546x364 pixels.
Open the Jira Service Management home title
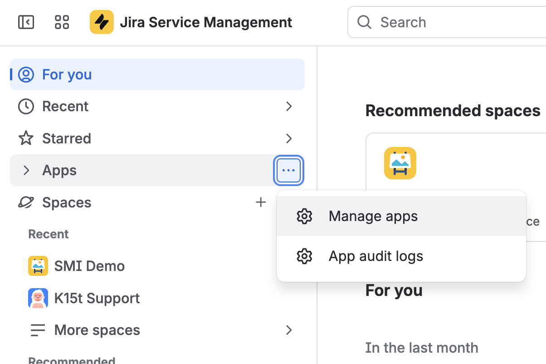coord(206,22)
